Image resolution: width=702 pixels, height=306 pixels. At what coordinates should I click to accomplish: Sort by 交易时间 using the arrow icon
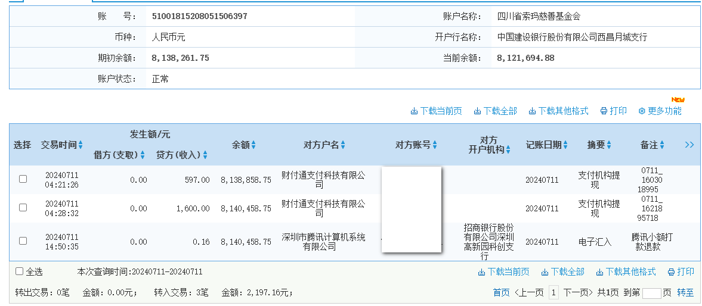coord(81,145)
